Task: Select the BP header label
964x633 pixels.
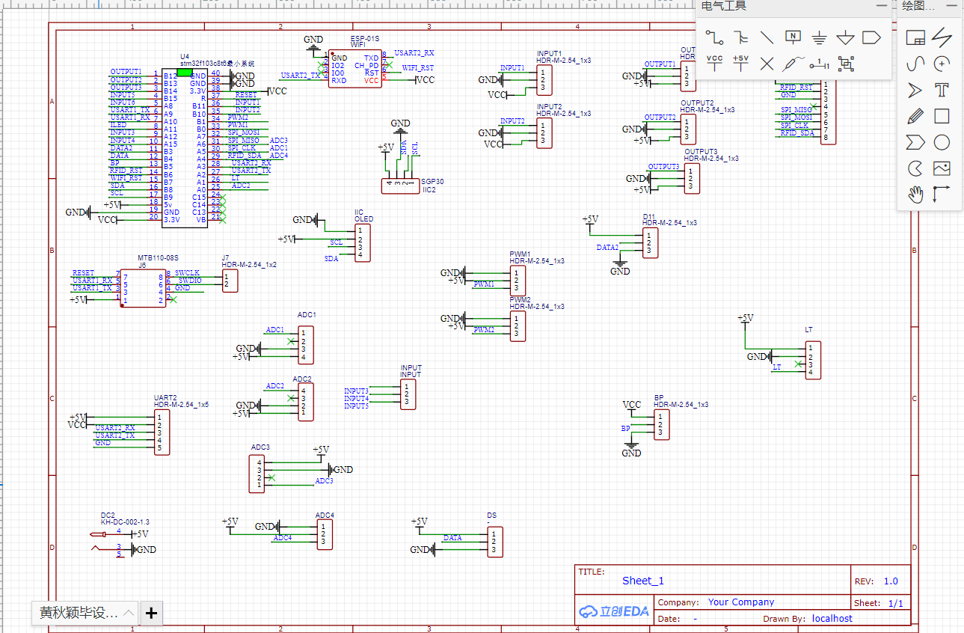Action: pyautogui.click(x=659, y=397)
